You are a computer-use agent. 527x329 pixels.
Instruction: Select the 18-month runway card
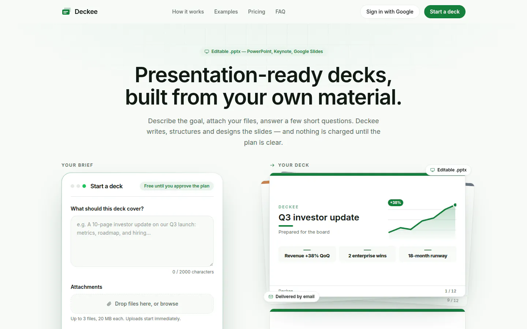(428, 254)
